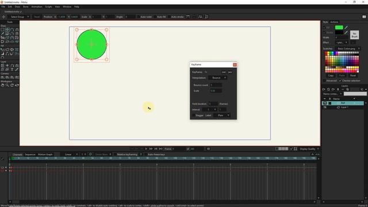Select the Pan Workspace hand tool
Image resolution: width=368 pixels, height=207 pixels.
(2, 85)
